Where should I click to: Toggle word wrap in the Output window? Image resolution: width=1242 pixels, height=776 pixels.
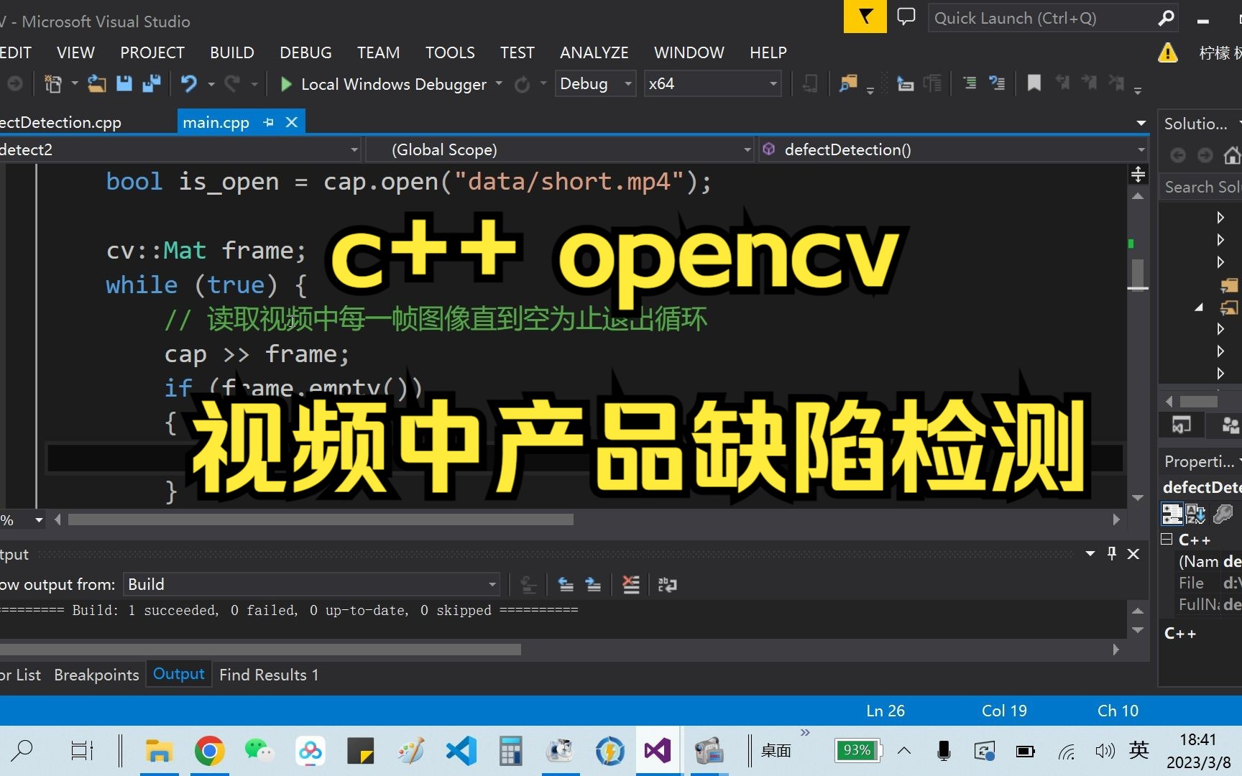click(667, 584)
